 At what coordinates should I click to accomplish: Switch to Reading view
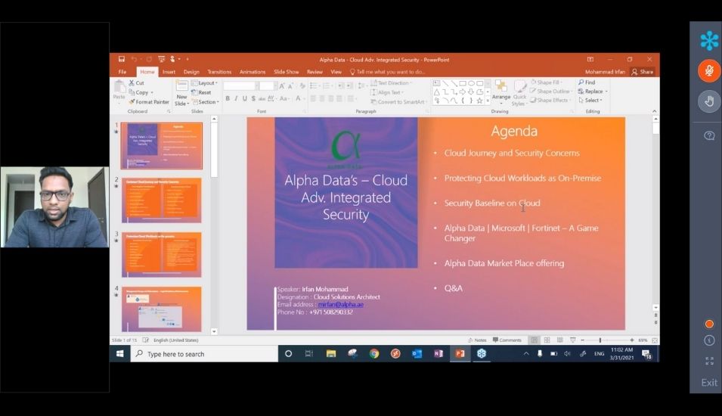tap(560, 340)
